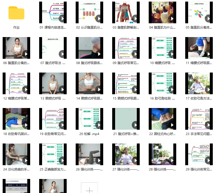Hit the play button on video 07 腹式呼吸法

point(62,54)
